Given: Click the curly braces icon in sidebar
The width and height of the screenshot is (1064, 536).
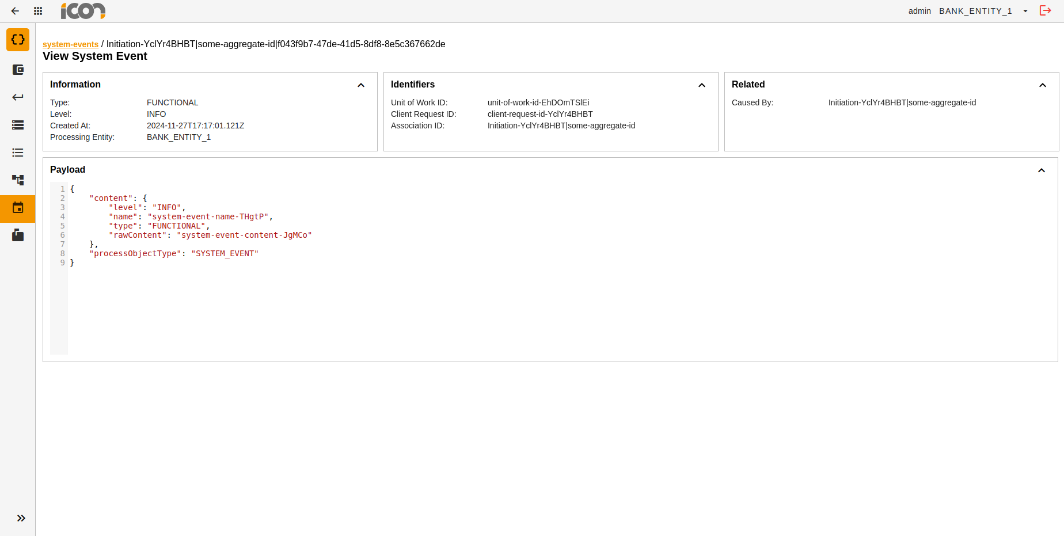Looking at the screenshot, I should point(18,40).
